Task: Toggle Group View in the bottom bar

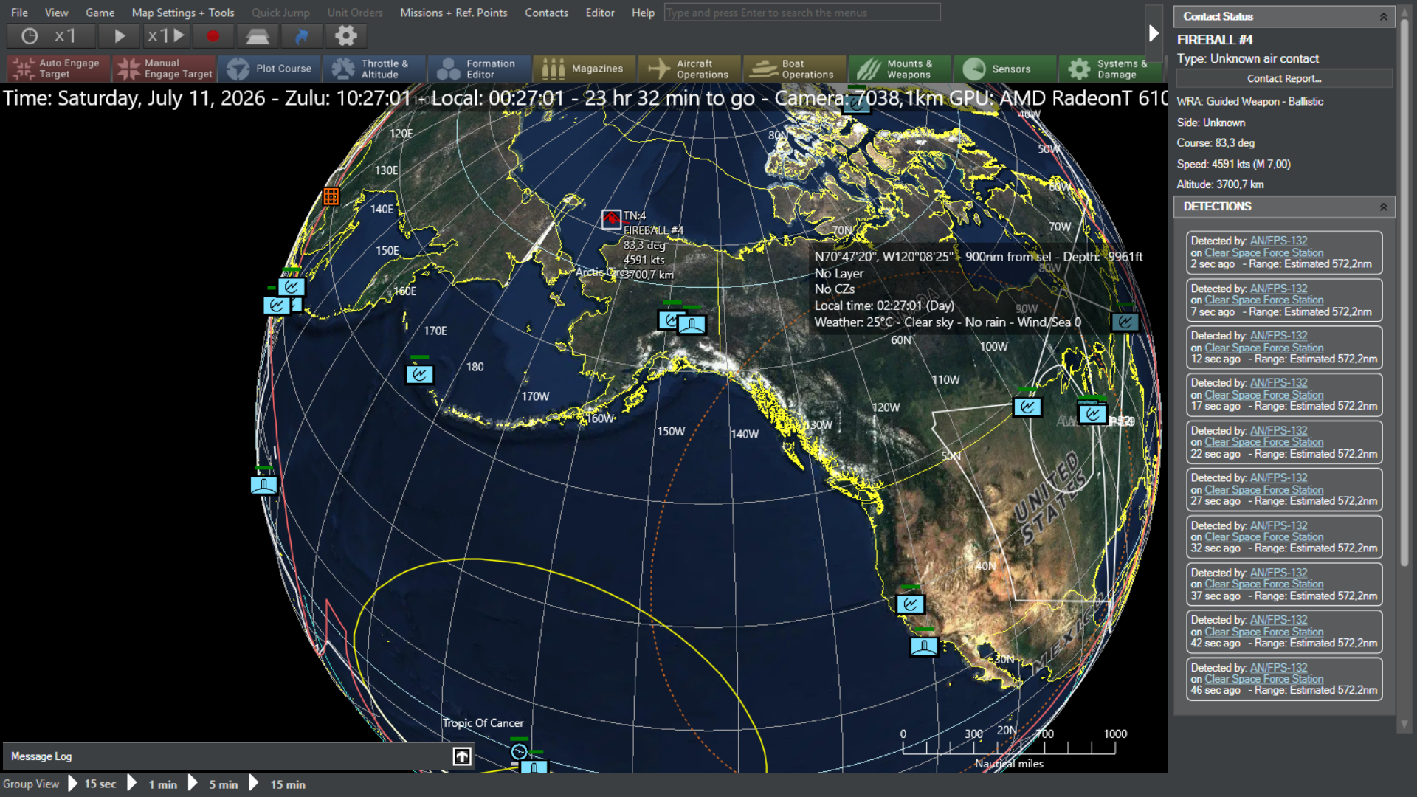Action: tap(31, 784)
